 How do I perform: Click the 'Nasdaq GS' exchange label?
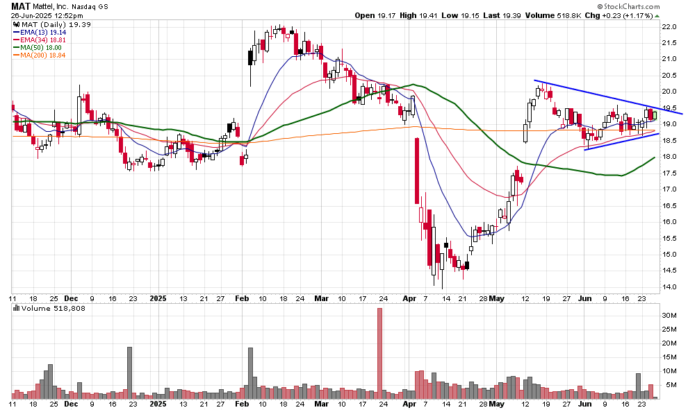(x=90, y=6)
